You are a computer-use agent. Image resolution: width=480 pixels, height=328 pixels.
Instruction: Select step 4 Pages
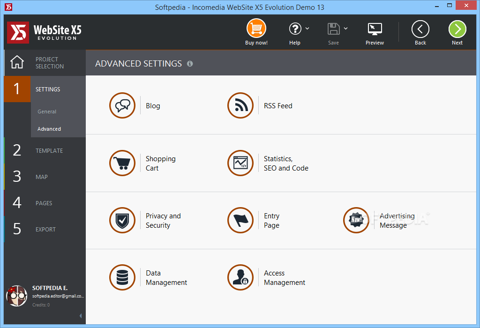coord(45,203)
